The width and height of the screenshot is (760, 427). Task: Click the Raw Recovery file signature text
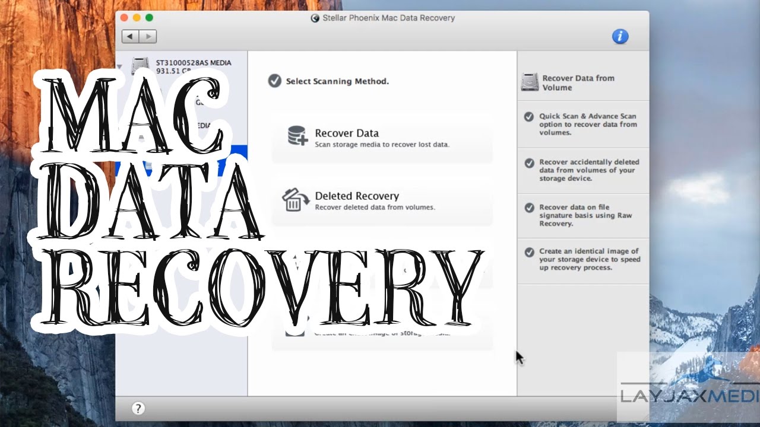(585, 215)
